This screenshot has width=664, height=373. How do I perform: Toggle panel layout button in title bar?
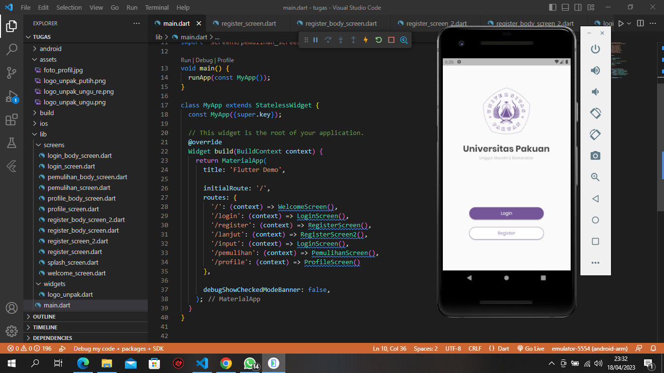(565, 7)
